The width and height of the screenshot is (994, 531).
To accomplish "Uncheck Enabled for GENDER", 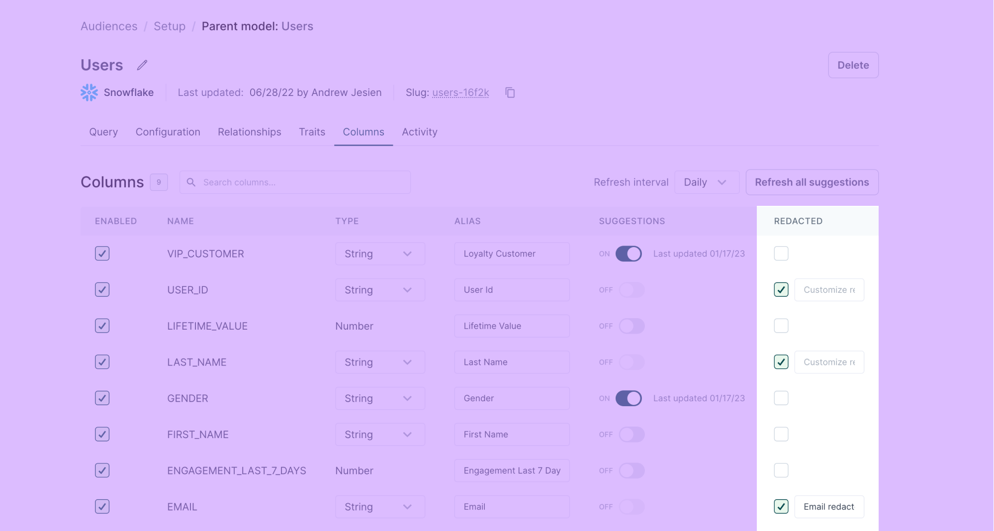I will coord(102,398).
